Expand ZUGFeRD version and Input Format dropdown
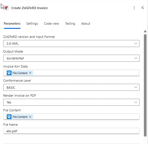Image resolution: width=148 pixels, height=144 pixels. 71,43
